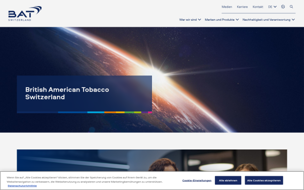Click the BAT Switzerland logo
The height and width of the screenshot is (190, 304).
pyautogui.click(x=25, y=13)
